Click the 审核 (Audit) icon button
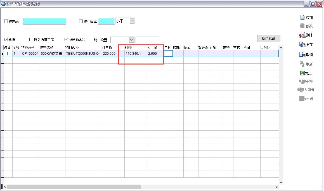Image resolution: width=324 pixels, height=191 pixels. [302, 81]
